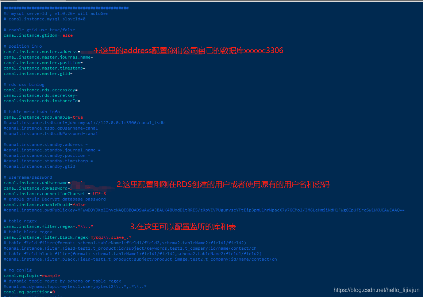
Task: Click 'canal.instance.filter.regex=.*\\..*' line
Action: [x=48, y=226]
